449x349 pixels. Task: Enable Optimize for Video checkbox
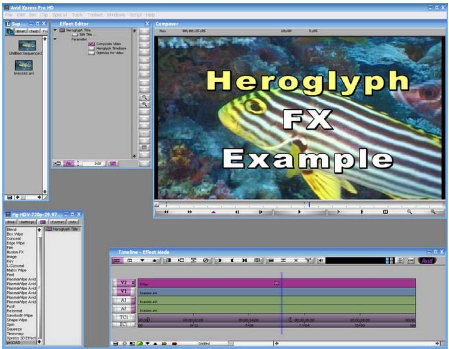pyautogui.click(x=92, y=53)
